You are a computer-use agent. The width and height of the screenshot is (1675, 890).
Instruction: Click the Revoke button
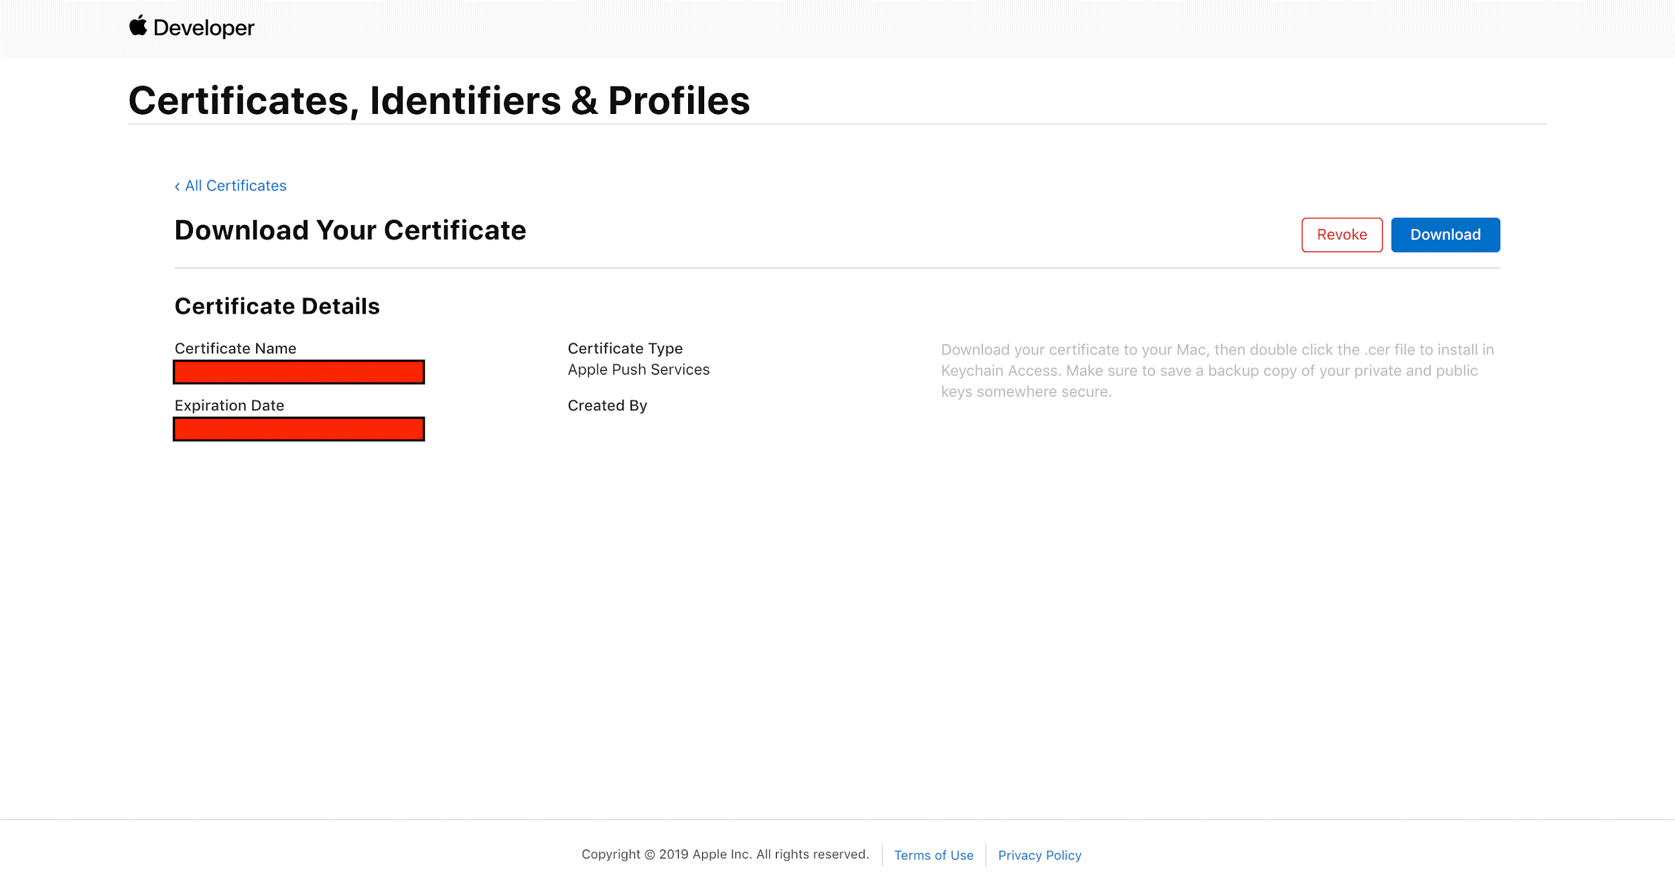(x=1341, y=235)
